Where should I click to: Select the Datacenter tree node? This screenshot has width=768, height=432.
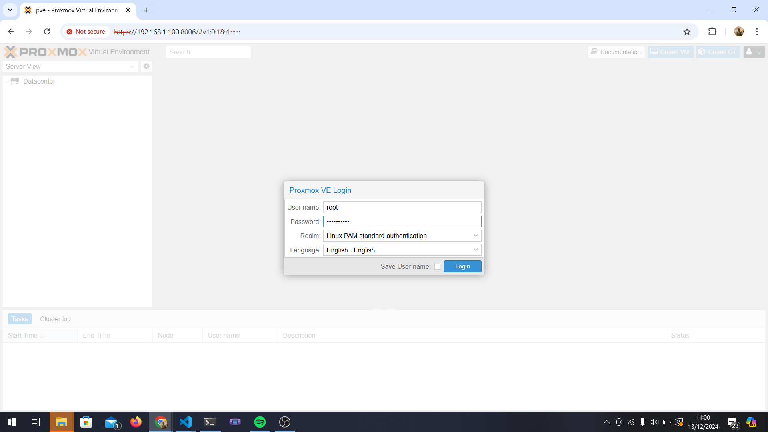coord(39,81)
